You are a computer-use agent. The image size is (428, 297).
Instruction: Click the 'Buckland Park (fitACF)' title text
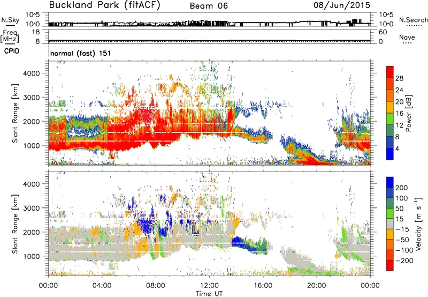click(104, 5)
